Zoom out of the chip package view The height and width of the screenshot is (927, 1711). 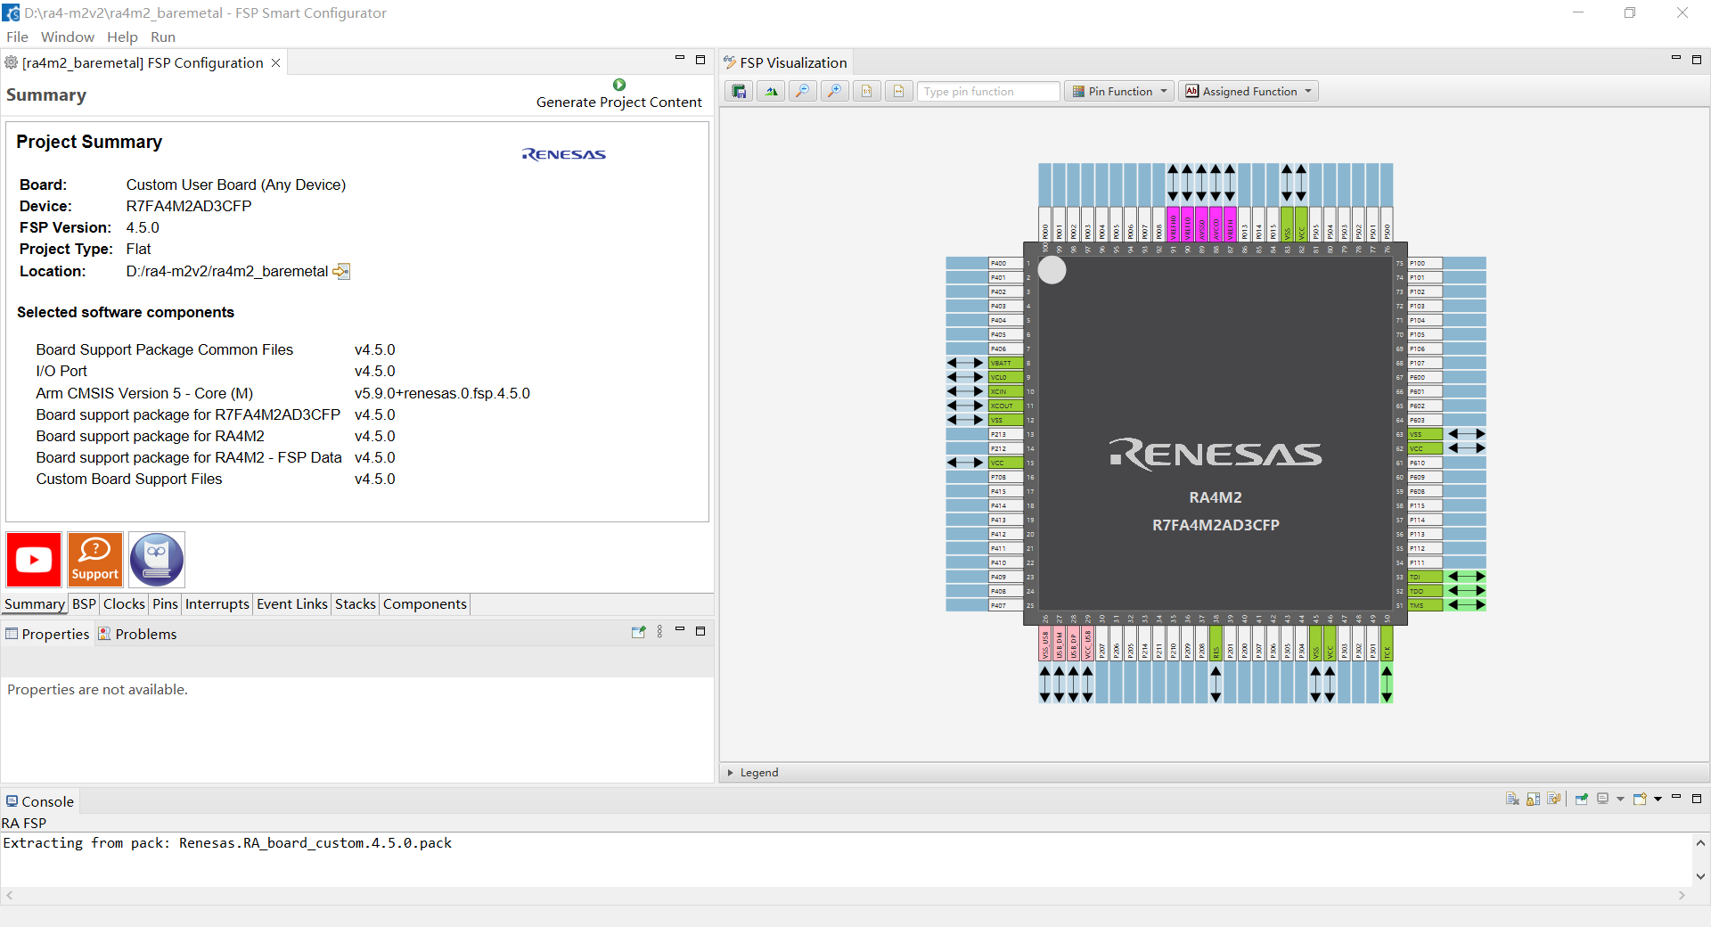803,91
